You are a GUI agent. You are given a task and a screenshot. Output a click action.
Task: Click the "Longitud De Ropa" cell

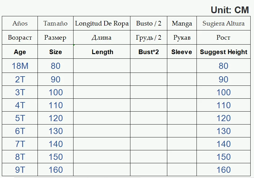(x=102, y=23)
